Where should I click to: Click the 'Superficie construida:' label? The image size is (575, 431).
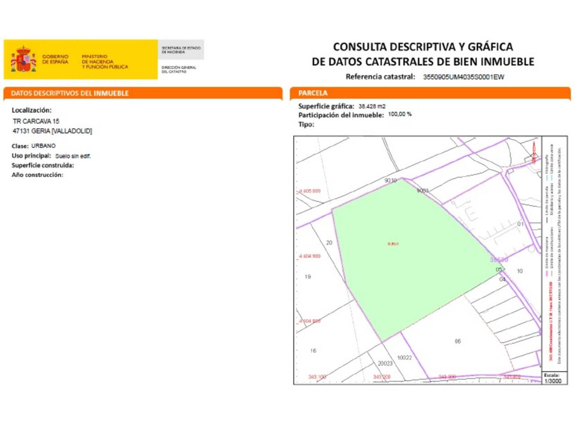pos(43,166)
